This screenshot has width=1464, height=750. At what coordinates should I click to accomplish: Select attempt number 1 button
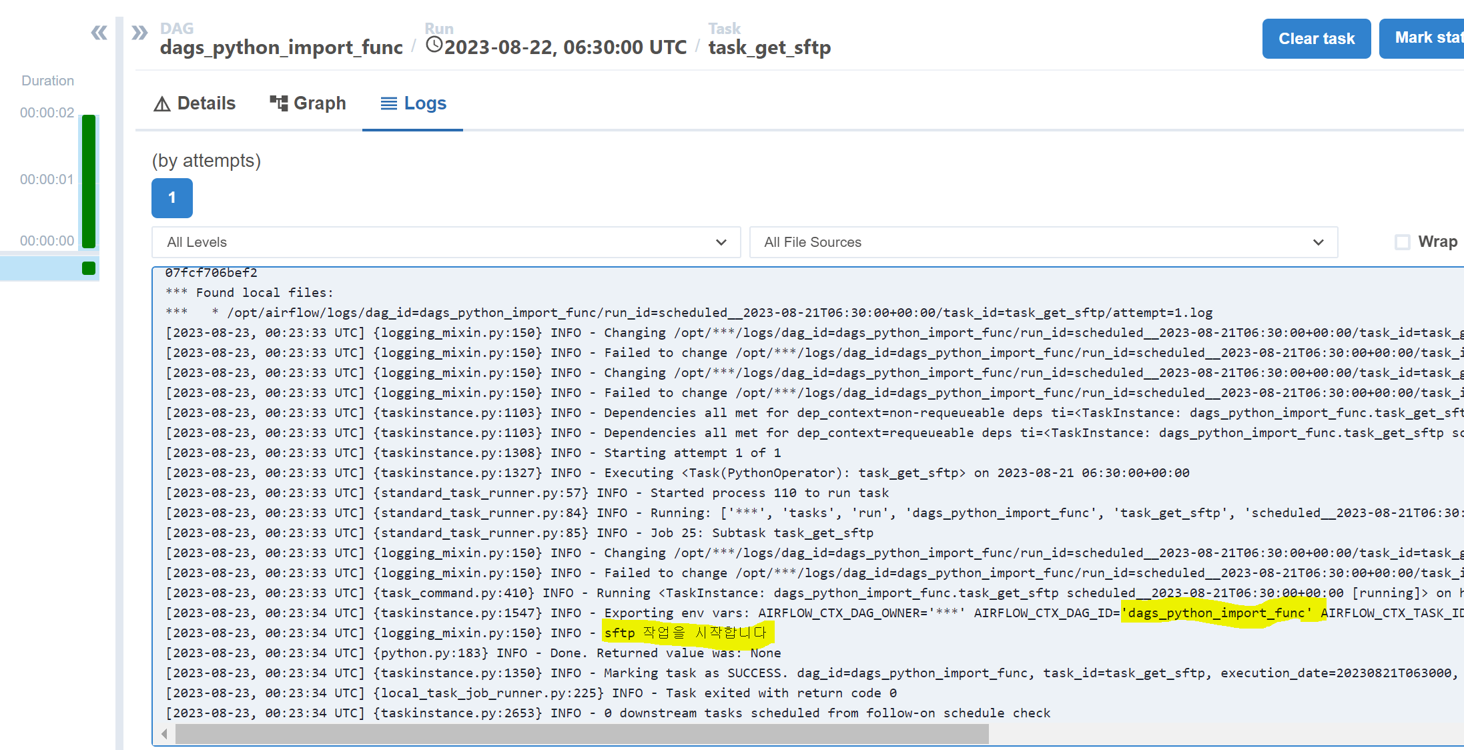click(171, 198)
